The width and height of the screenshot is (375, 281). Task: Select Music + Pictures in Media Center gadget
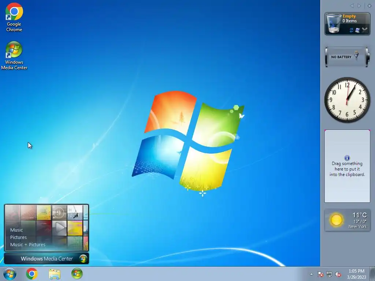pos(28,244)
